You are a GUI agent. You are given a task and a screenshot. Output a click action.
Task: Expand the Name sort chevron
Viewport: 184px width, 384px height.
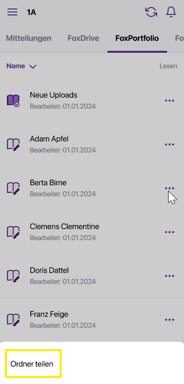(32, 67)
